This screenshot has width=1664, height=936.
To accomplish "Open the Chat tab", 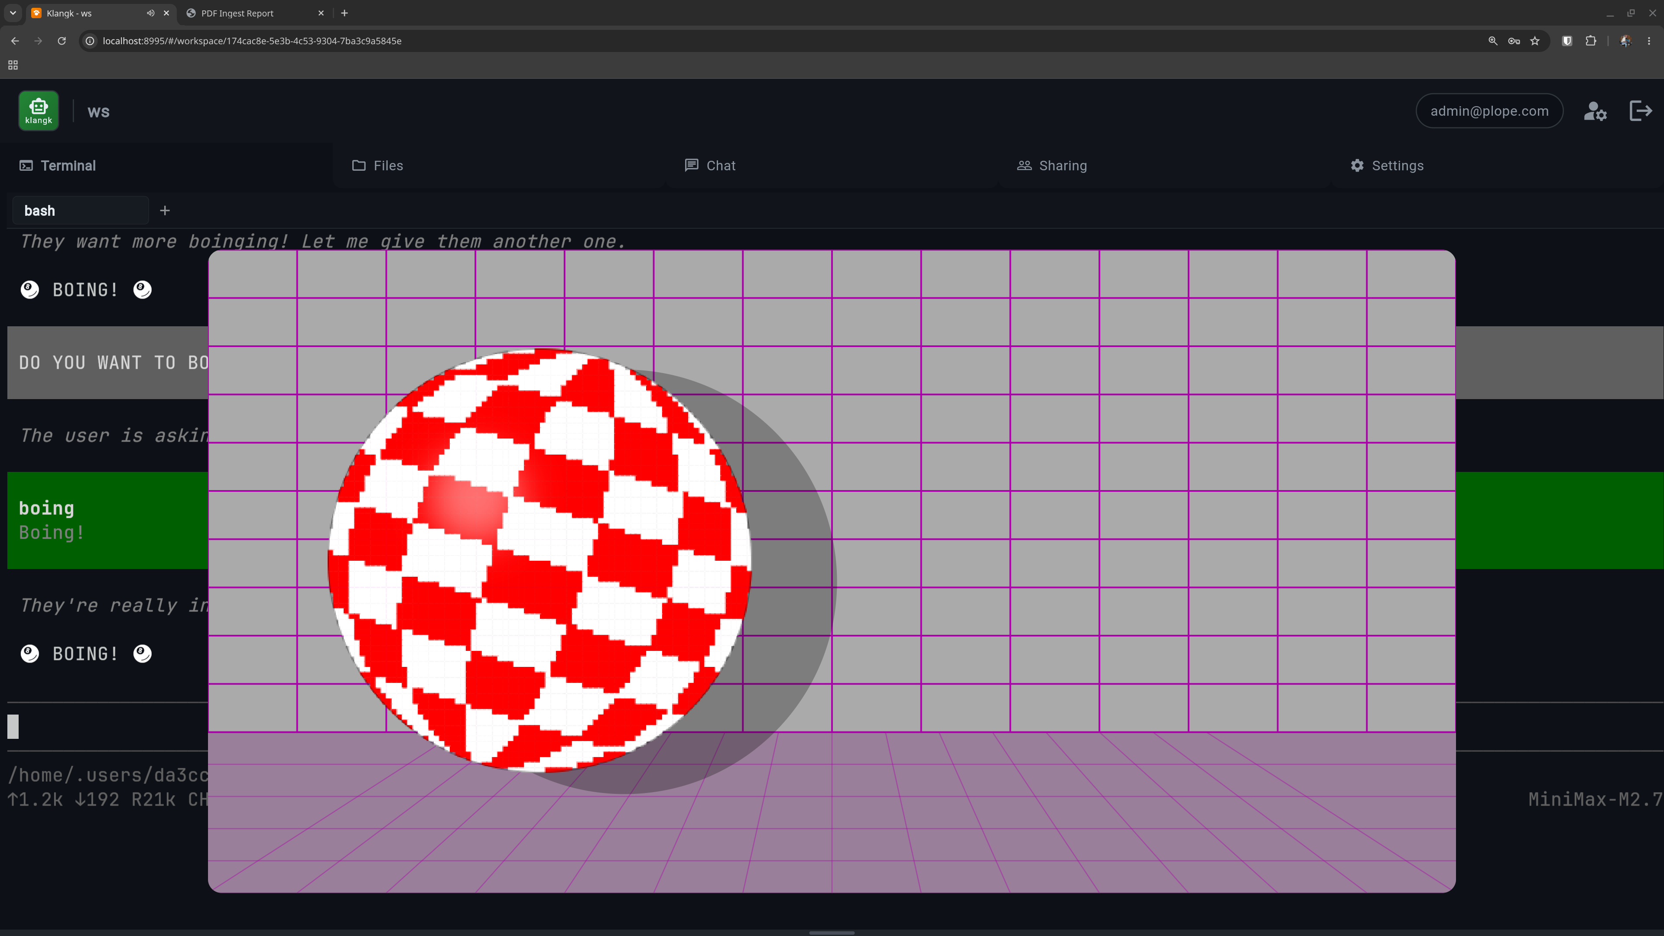I will [x=832, y=166].
